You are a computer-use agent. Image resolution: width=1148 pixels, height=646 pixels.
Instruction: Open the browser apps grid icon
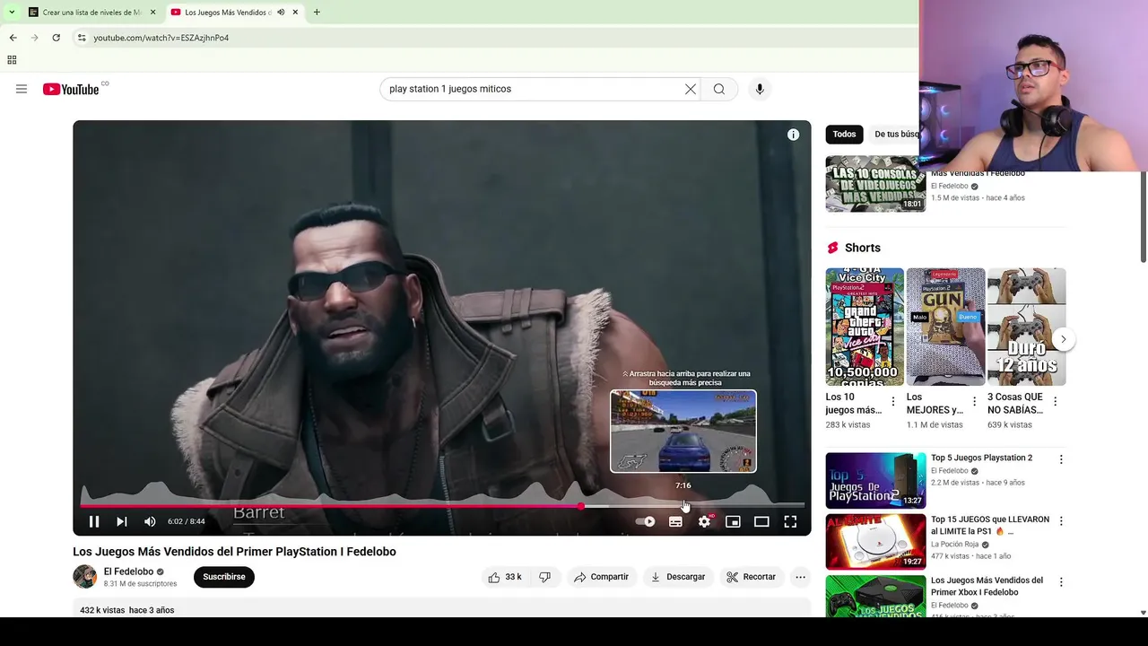(12, 60)
